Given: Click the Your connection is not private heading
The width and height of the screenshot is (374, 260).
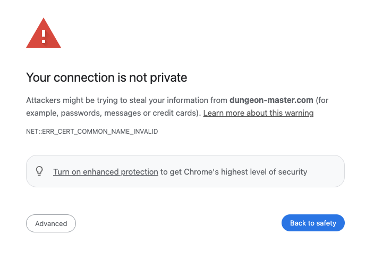Looking at the screenshot, I should 107,77.
